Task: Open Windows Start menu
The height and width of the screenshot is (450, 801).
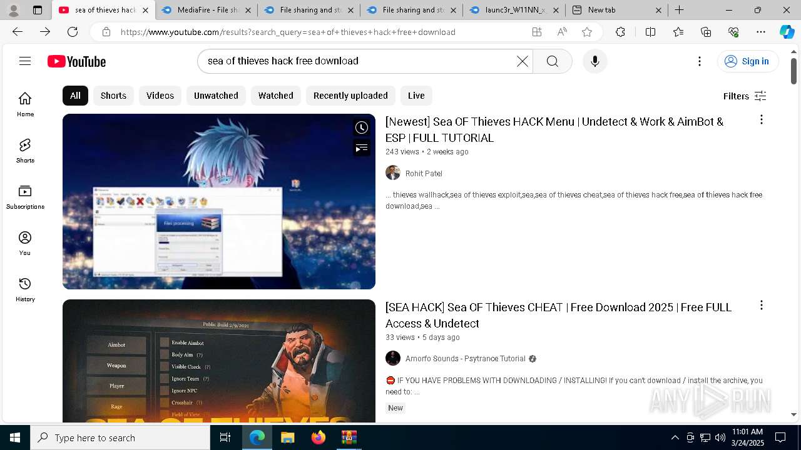Action: click(15, 437)
